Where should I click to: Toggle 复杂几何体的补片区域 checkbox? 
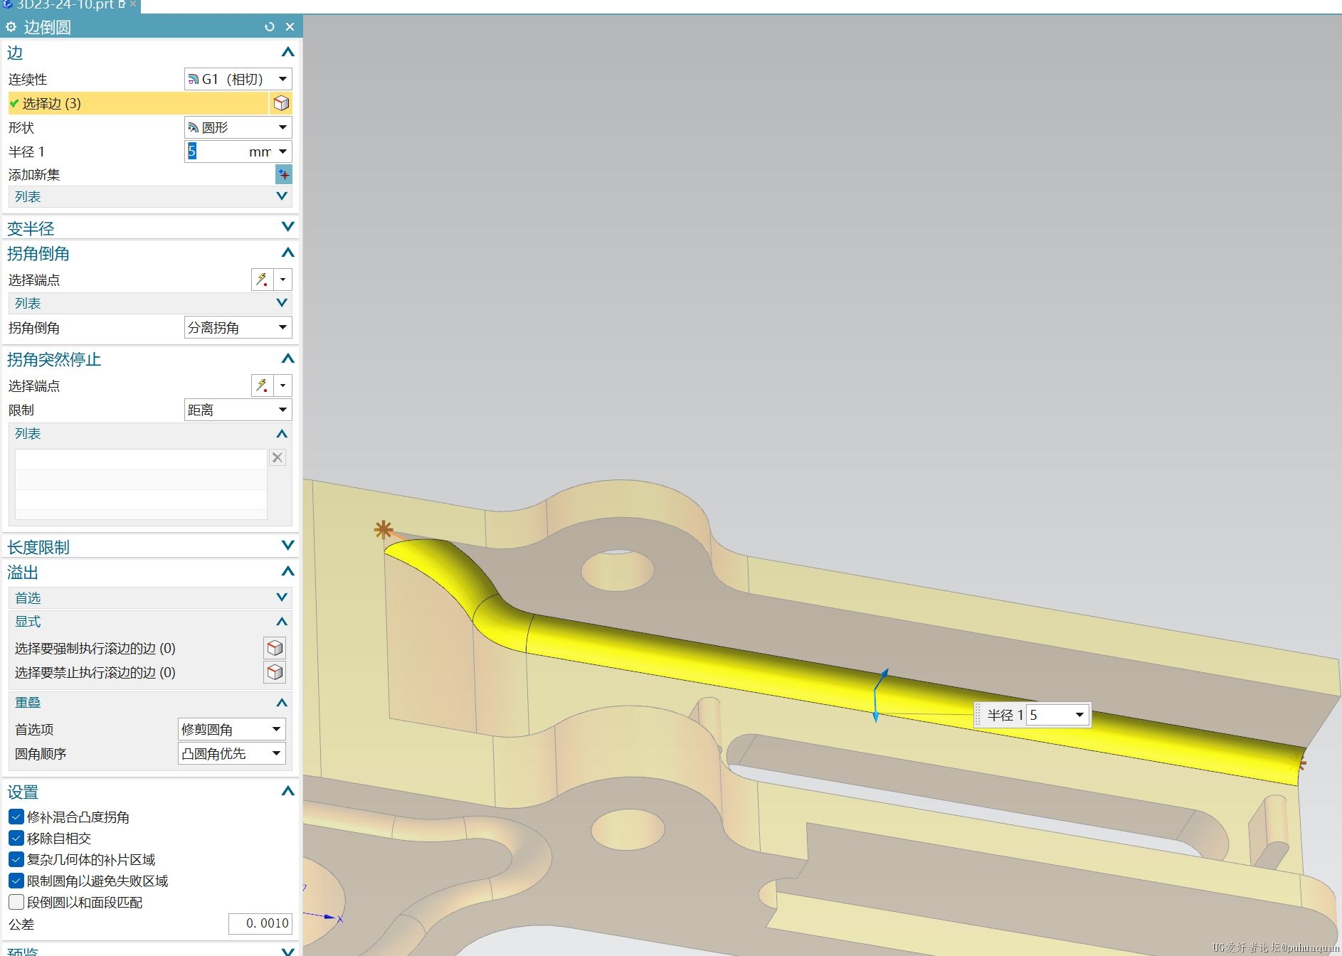[16, 859]
